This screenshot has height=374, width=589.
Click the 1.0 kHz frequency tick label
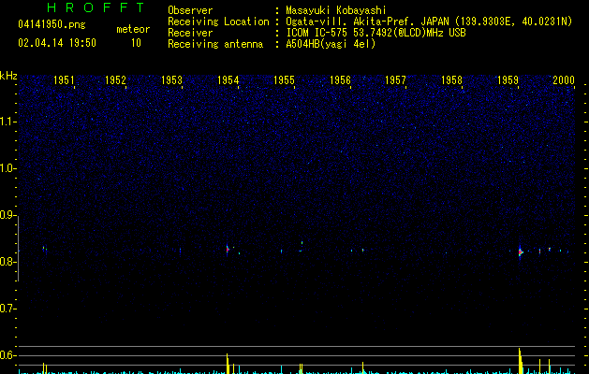point(7,168)
